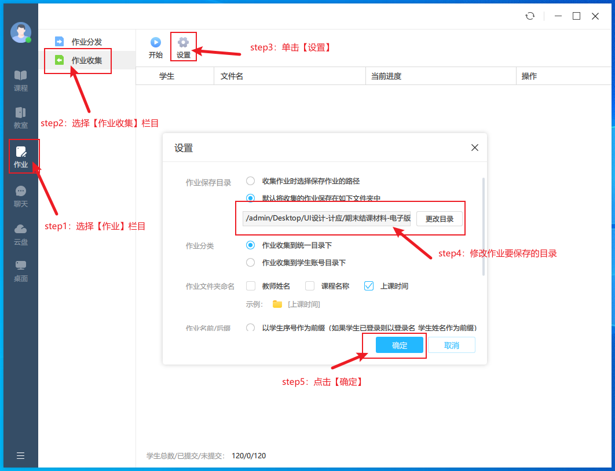This screenshot has height=471, width=615.
Task: Click the 更改目录 button
Action: (x=439, y=219)
